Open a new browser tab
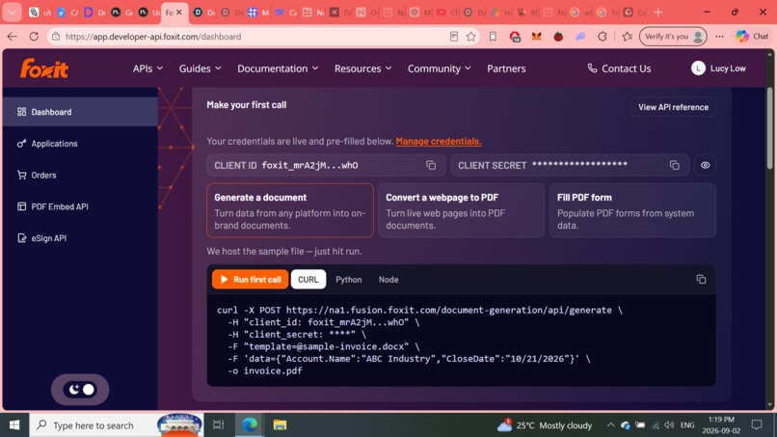This screenshot has height=437, width=777. click(657, 12)
